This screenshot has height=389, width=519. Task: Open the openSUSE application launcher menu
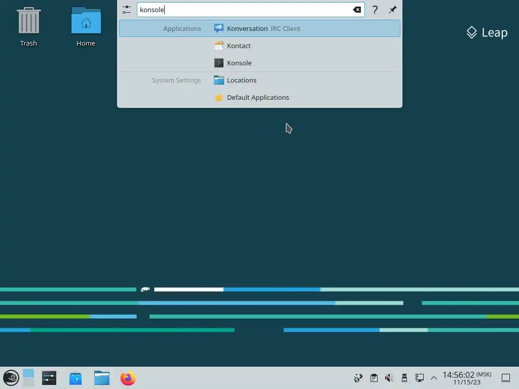coord(11,378)
